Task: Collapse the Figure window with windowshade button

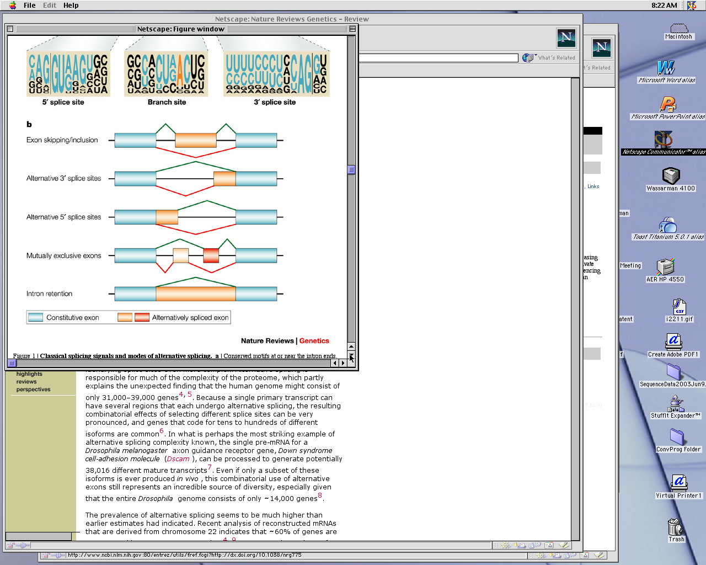Action: tap(352, 29)
